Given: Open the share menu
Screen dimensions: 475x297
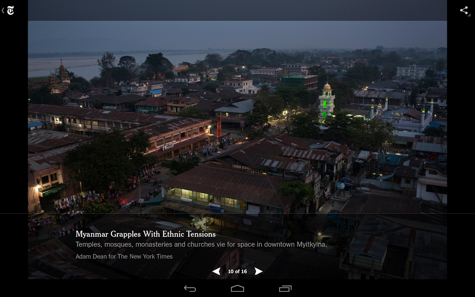Looking at the screenshot, I should 464,11.
